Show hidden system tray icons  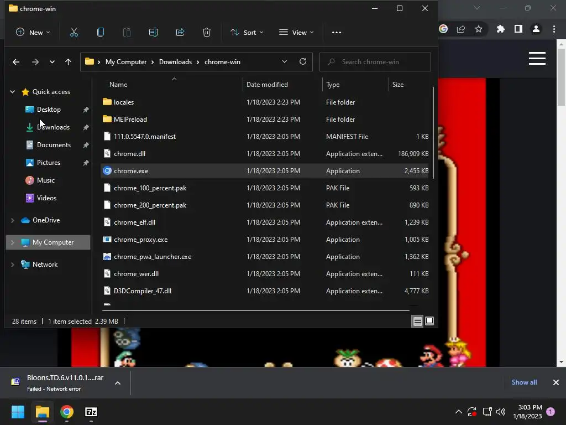click(x=458, y=412)
